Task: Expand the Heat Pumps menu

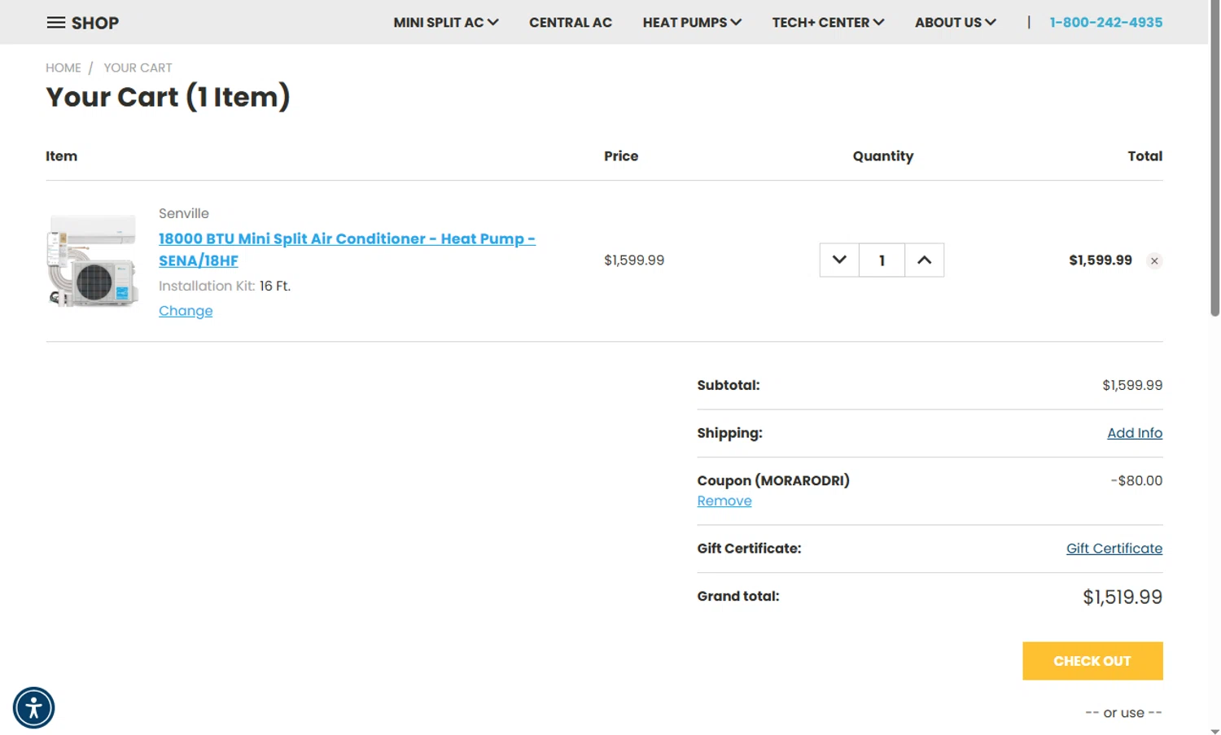Action: [x=692, y=23]
